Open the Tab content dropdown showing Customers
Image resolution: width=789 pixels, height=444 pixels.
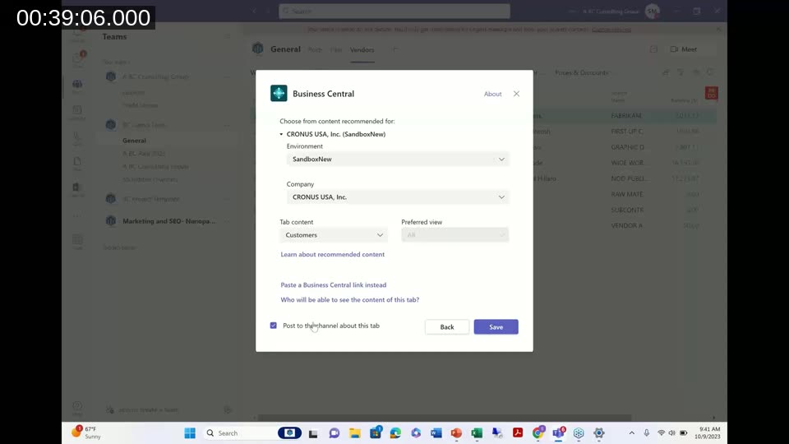click(334, 235)
